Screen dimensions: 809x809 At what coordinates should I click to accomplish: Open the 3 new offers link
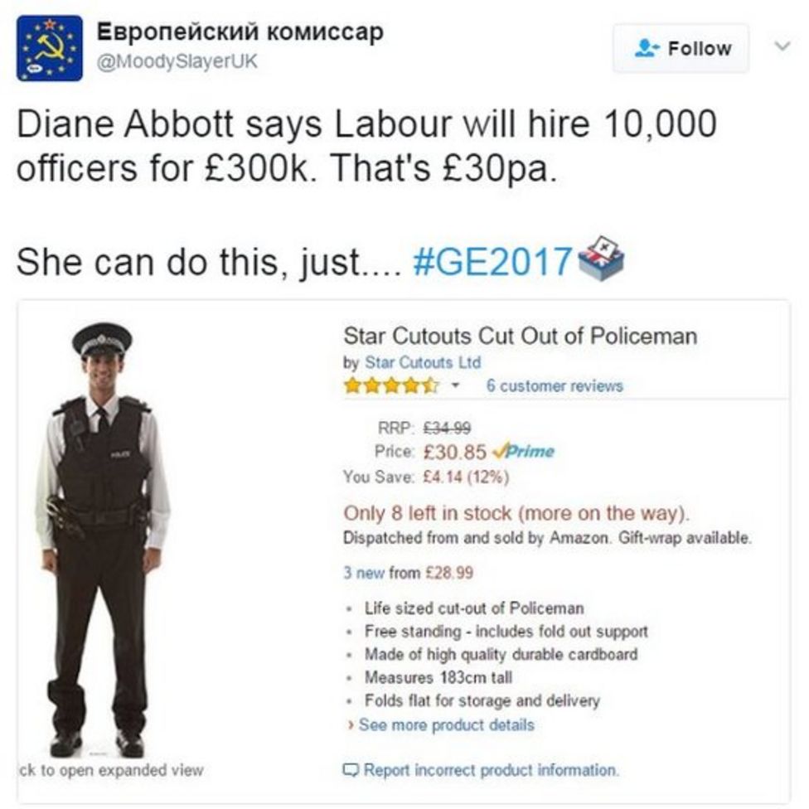364,573
